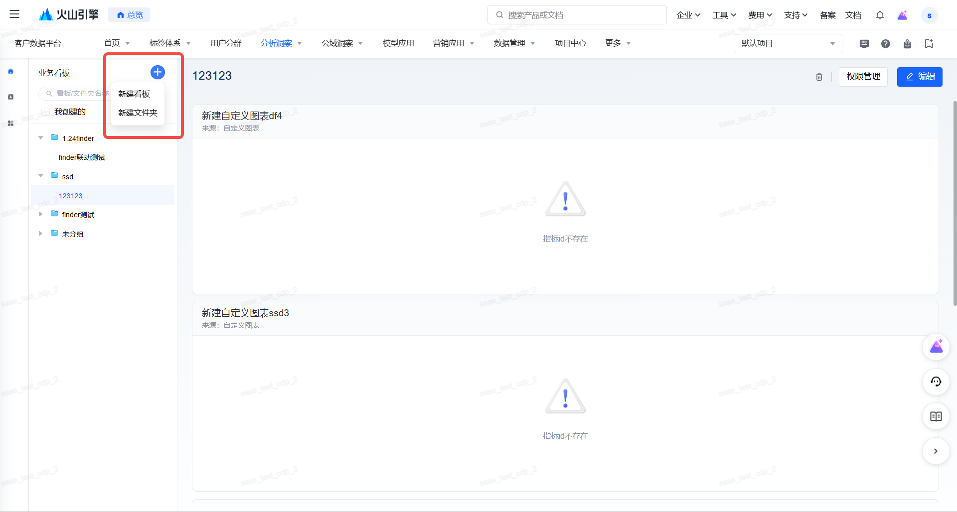Open the 分析洞察 navigation menu
The height and width of the screenshot is (512, 957).
click(x=281, y=43)
